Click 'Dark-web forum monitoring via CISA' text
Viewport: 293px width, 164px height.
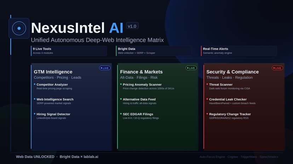point(230,88)
